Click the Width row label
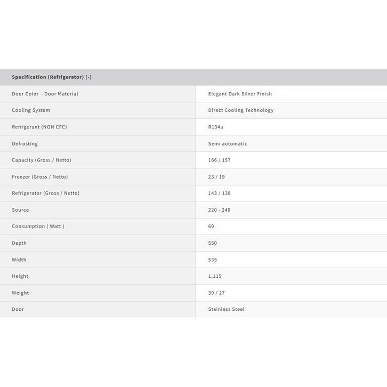The width and height of the screenshot is (387, 387). 19,260
